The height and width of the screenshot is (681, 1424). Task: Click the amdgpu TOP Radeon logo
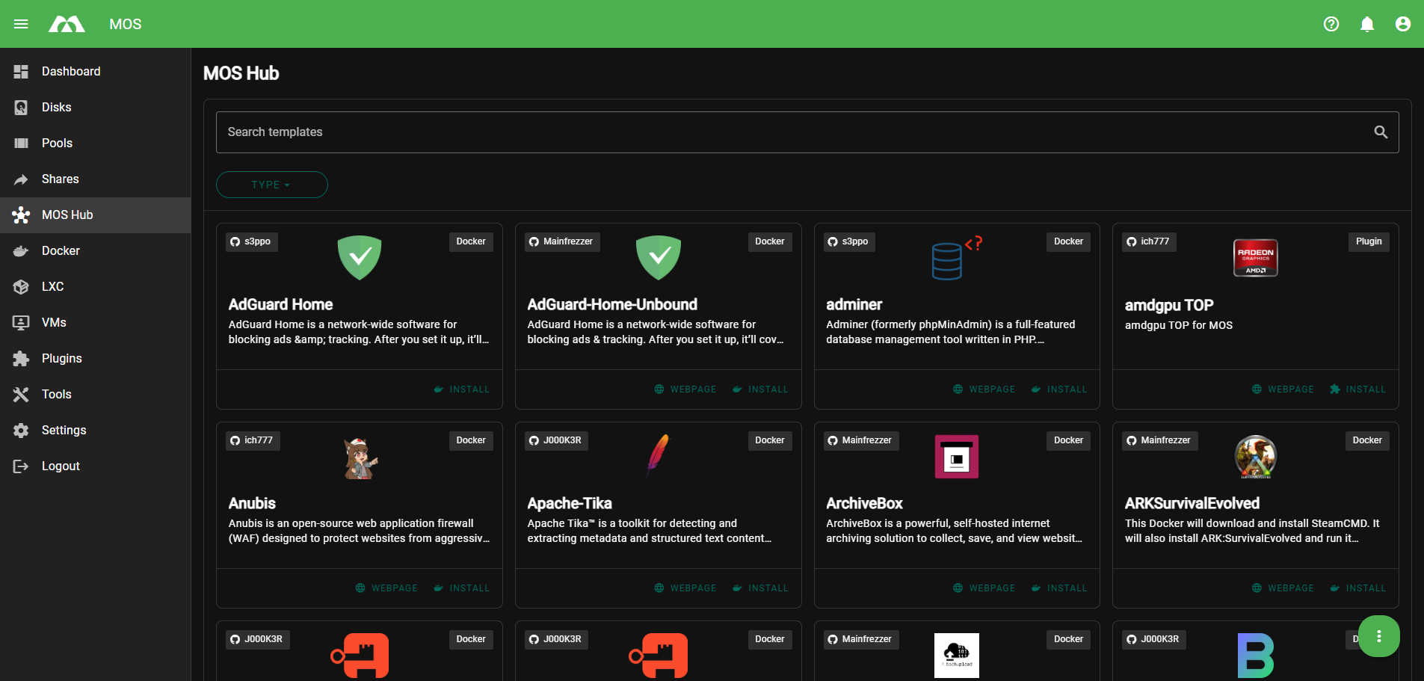[1255, 258]
